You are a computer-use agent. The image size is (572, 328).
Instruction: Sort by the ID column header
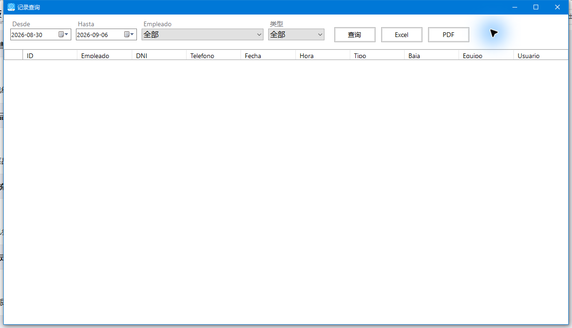click(x=50, y=55)
